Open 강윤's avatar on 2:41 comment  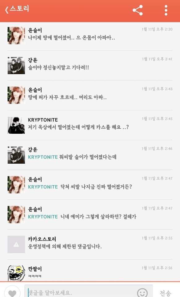(x=16, y=65)
